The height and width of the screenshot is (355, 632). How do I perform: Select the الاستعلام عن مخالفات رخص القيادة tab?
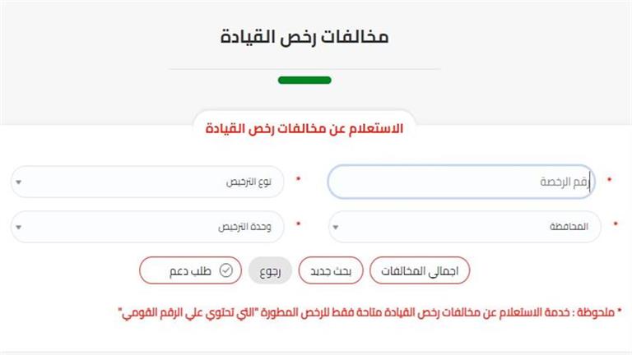pos(304,130)
